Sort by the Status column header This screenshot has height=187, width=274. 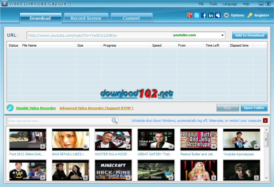(x=13, y=46)
